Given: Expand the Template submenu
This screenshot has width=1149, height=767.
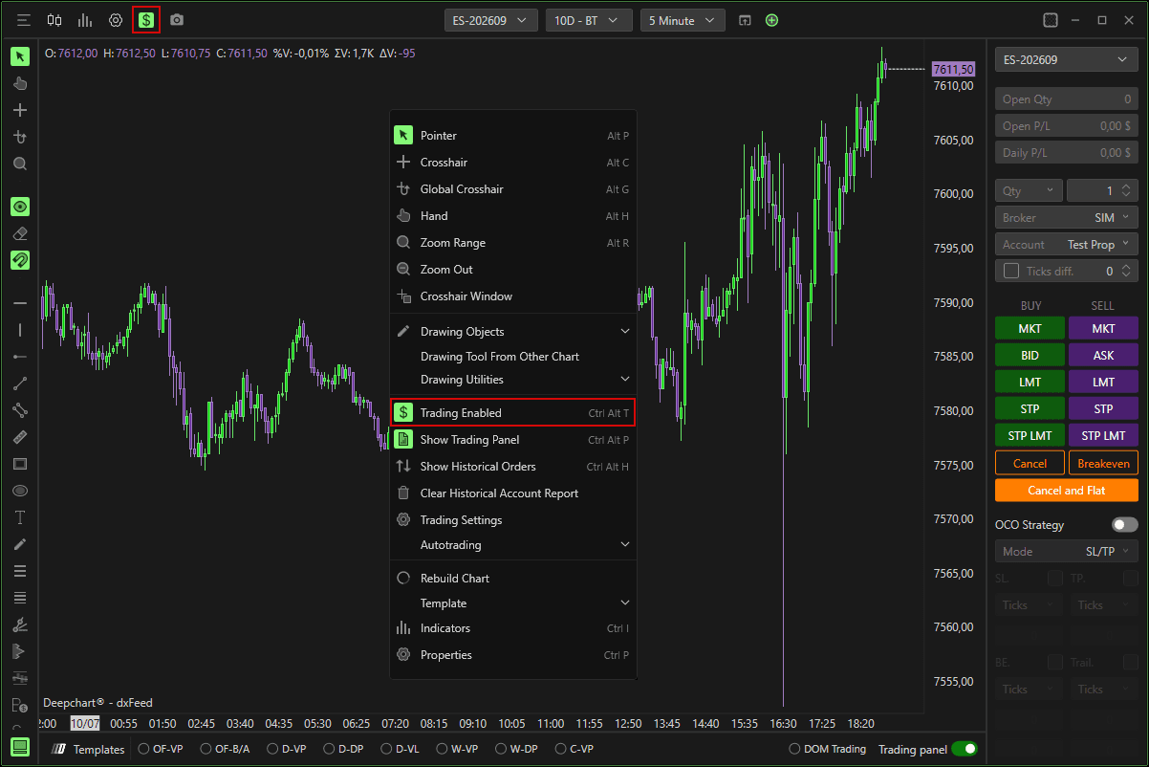Looking at the screenshot, I should point(512,603).
